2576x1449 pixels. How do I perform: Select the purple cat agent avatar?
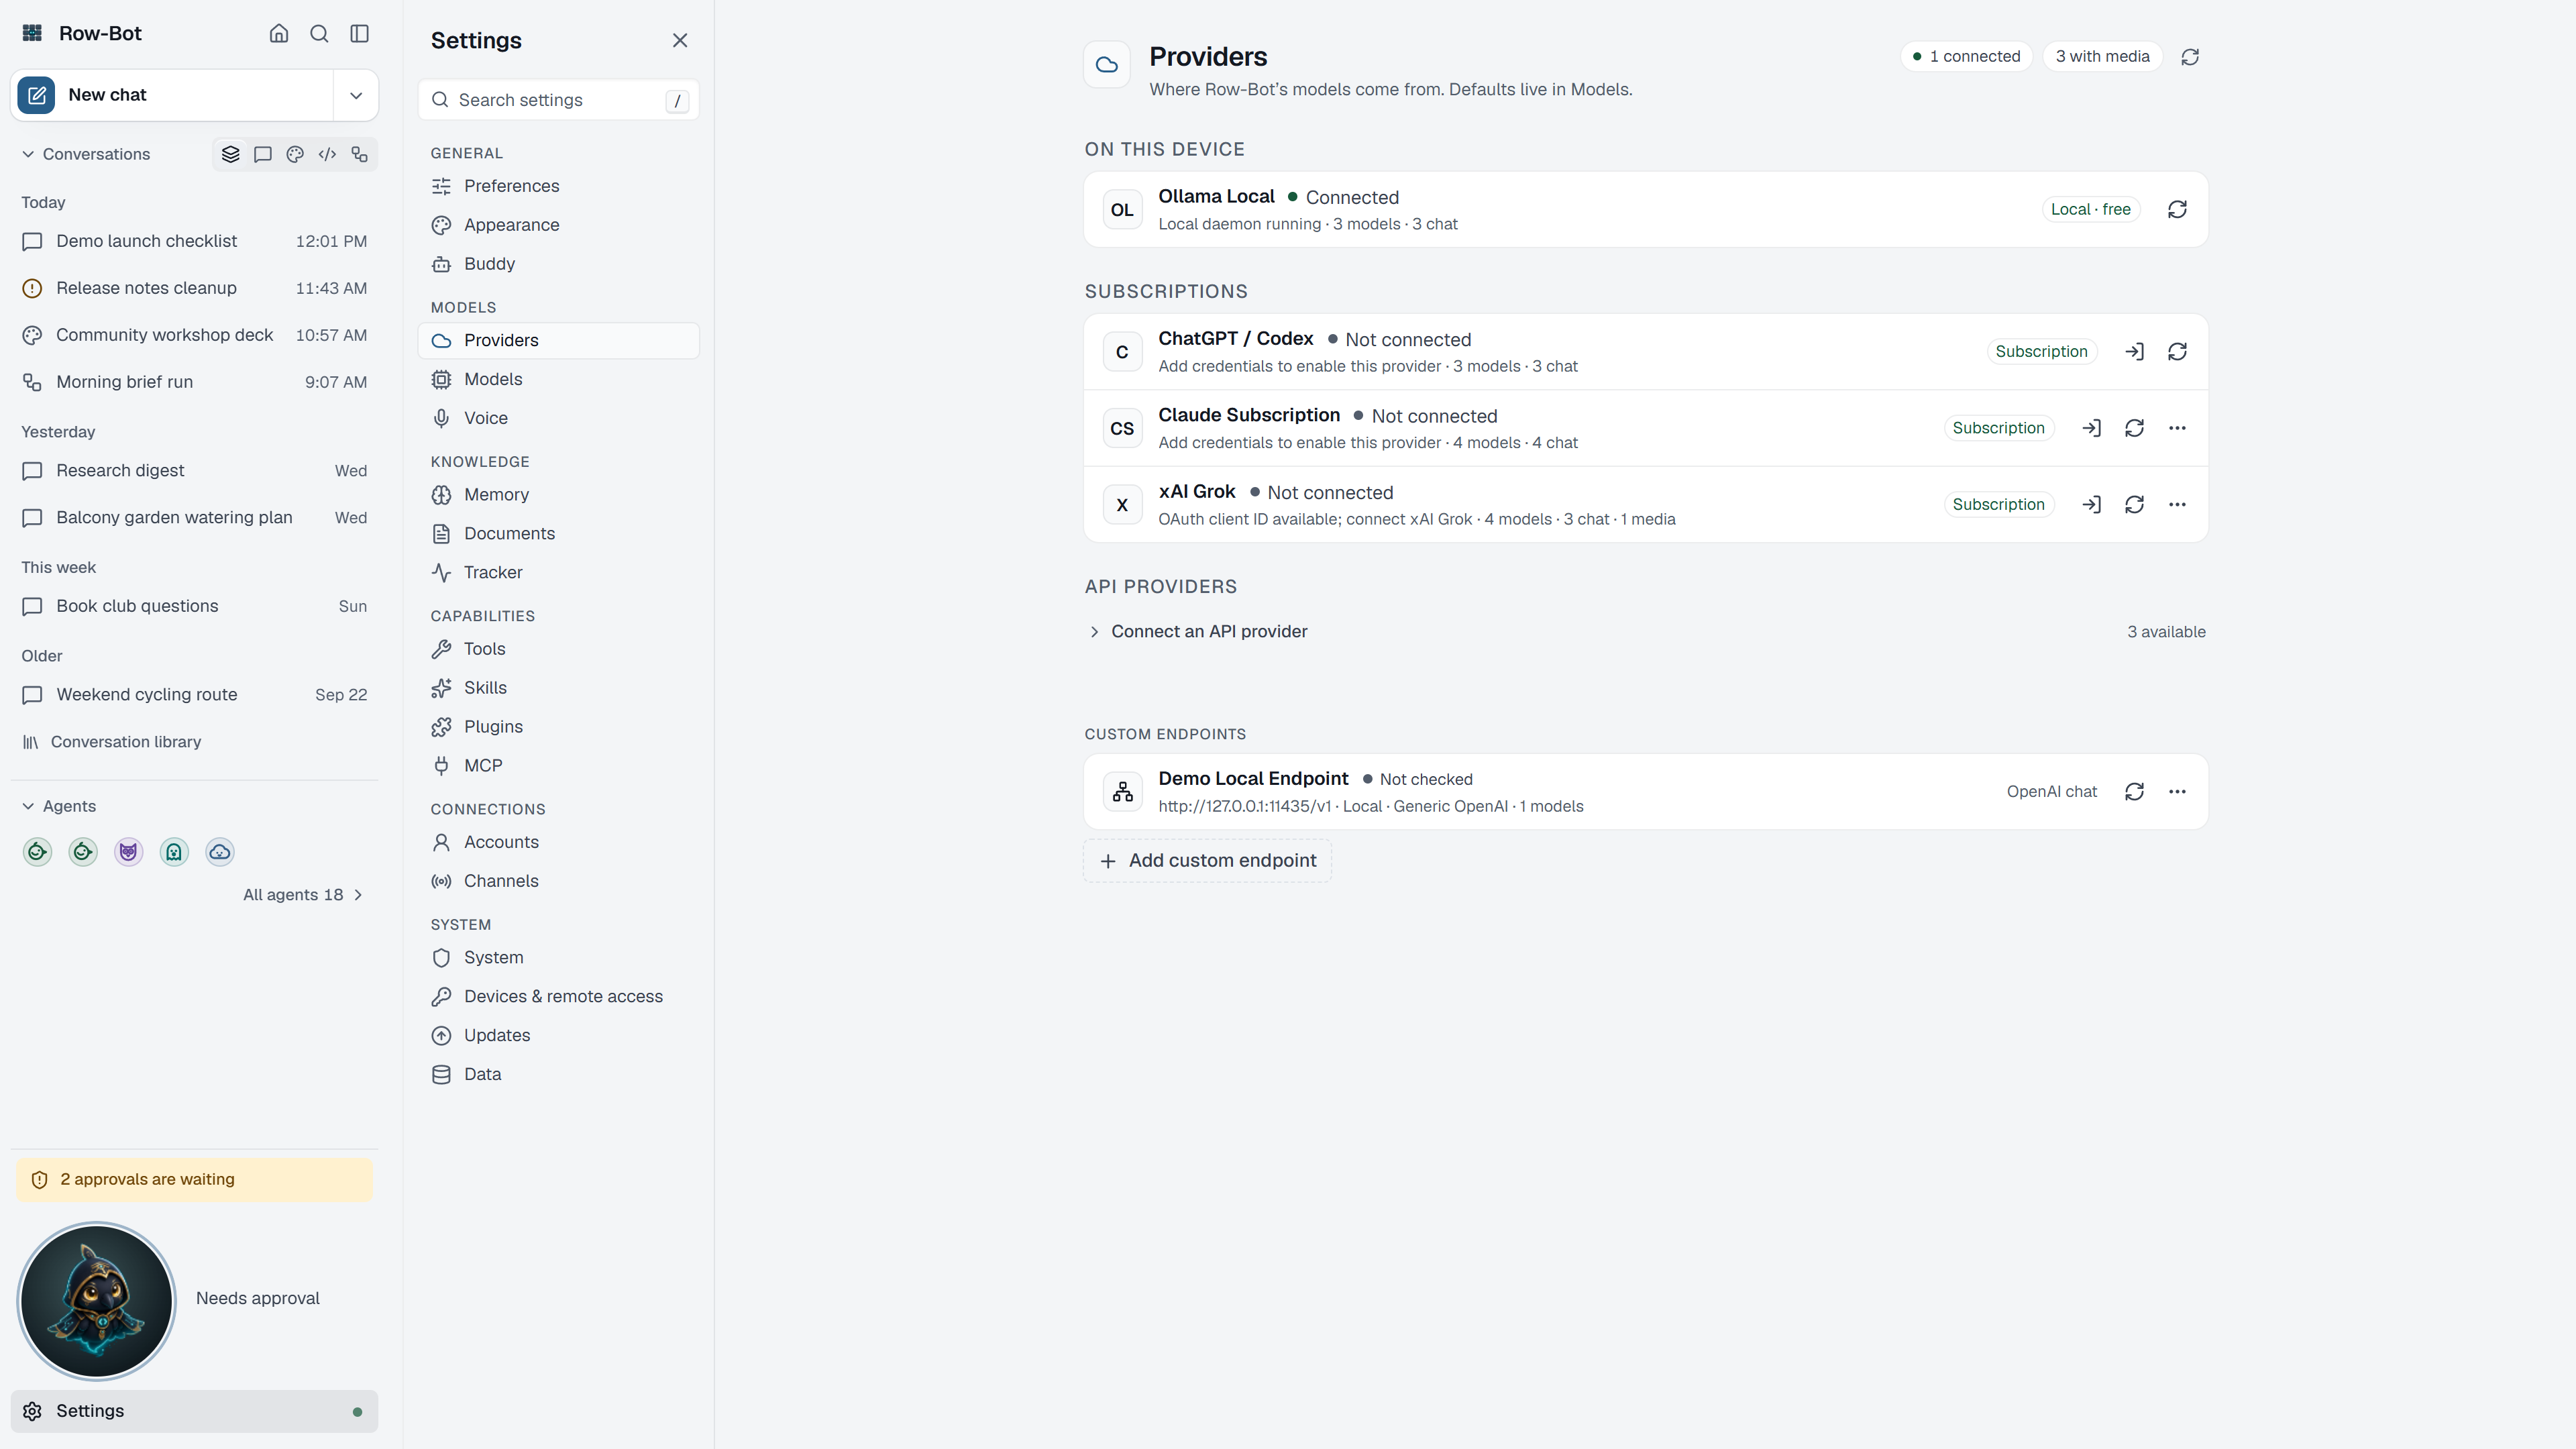tap(129, 852)
